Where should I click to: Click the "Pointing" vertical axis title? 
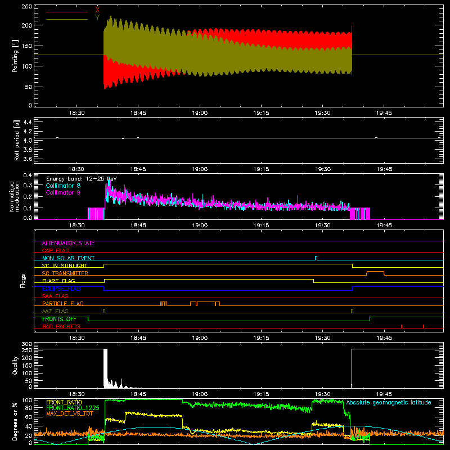point(15,56)
